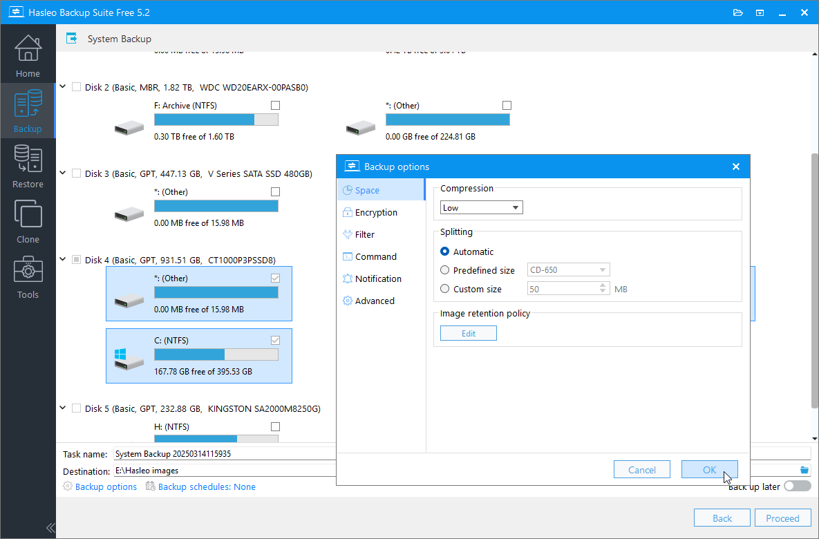819x539 pixels.
Task: Edit the image retention policy
Action: point(468,333)
